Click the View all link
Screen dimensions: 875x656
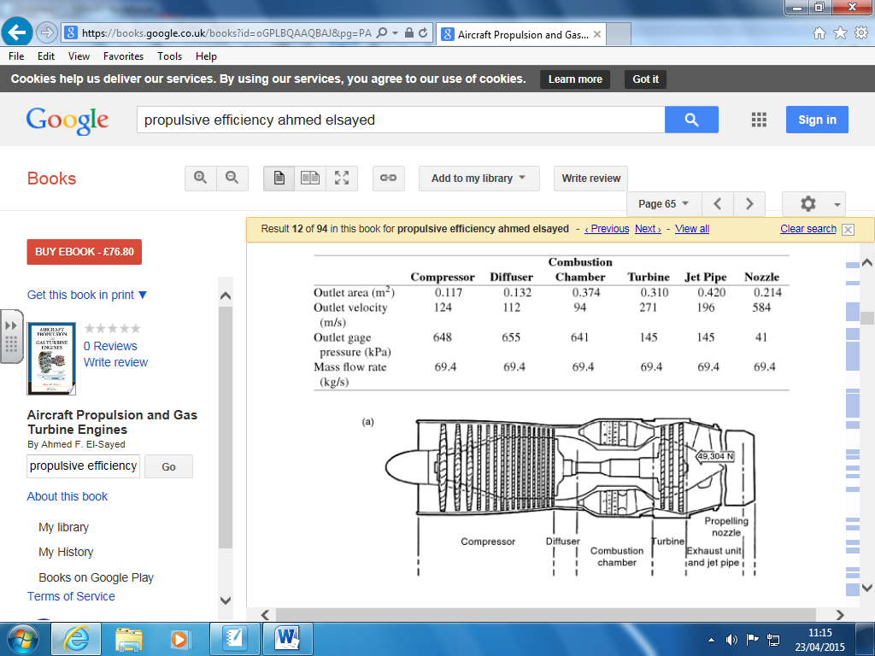coord(692,229)
